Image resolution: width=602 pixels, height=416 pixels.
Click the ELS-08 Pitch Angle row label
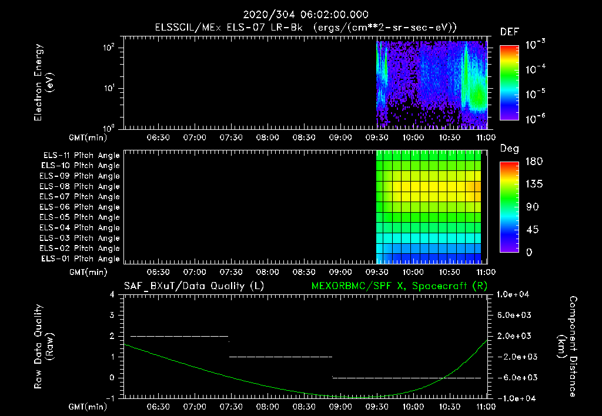(80, 186)
